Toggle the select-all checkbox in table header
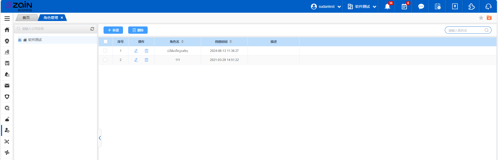Viewport: 498px width, 160px height. click(105, 41)
